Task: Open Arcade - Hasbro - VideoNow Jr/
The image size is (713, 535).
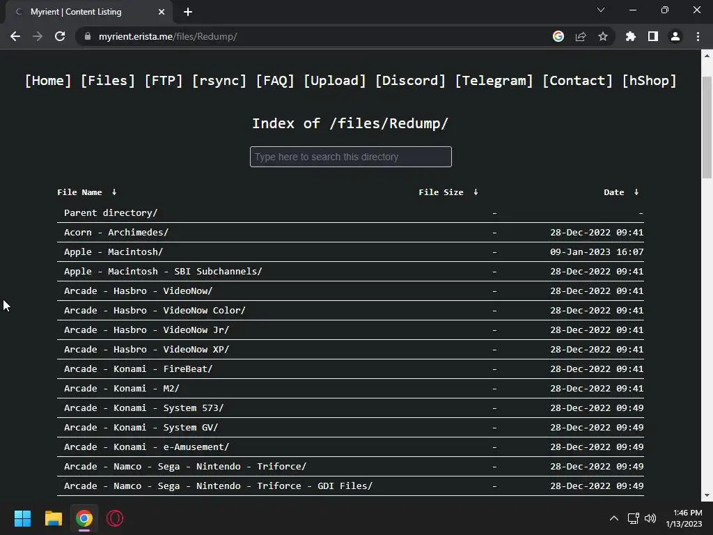Action: tap(146, 329)
